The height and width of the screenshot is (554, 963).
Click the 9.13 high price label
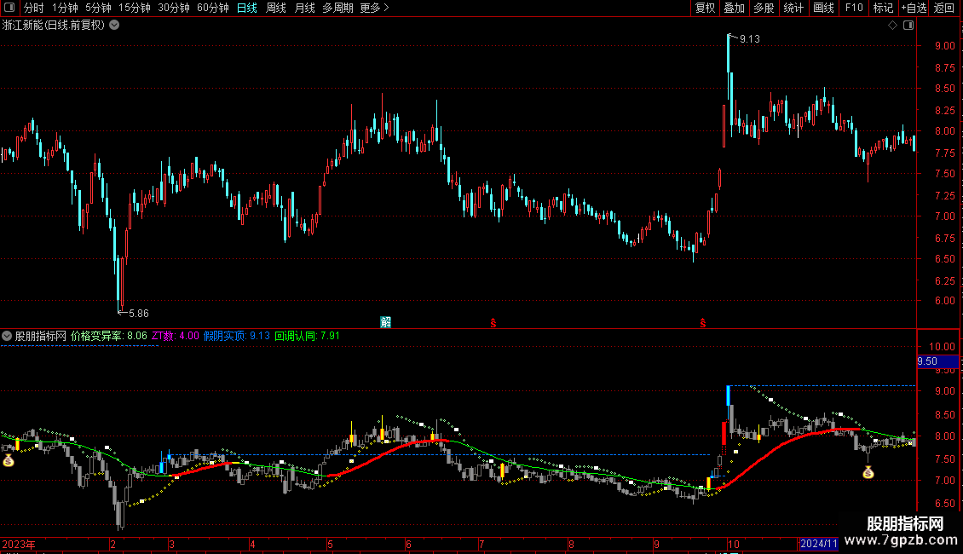coord(749,39)
